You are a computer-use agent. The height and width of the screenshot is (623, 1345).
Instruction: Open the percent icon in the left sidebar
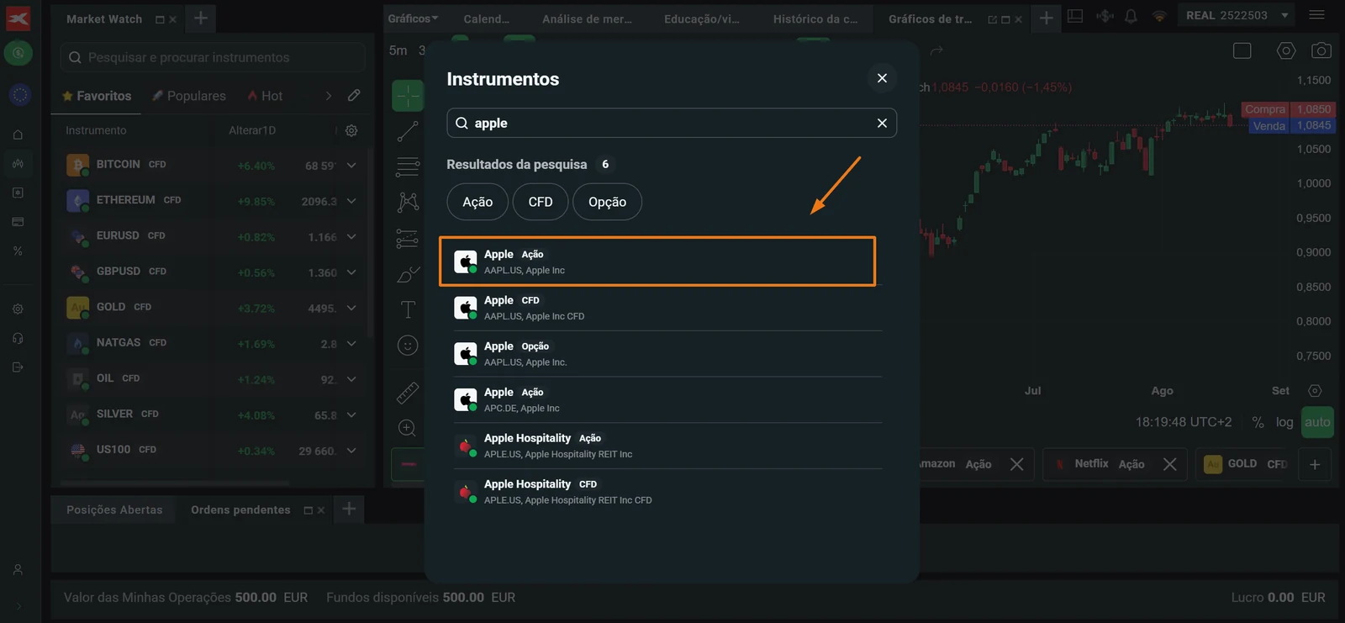pyautogui.click(x=18, y=251)
